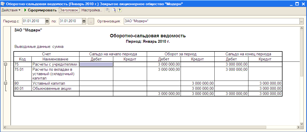Click account 80 credit turnover 3 000 000,00

(x=198, y=84)
